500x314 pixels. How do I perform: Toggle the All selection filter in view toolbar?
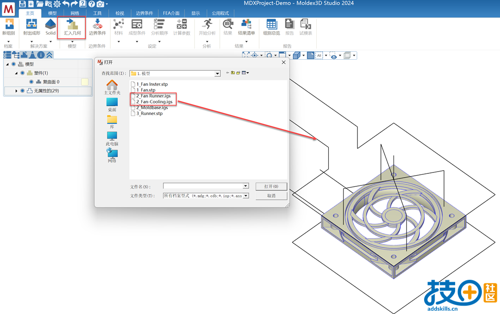pyautogui.click(x=319, y=55)
